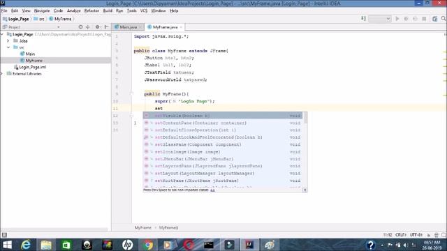
Task: Choose setDefaultCloseOperation completion suggestion
Action: tap(223, 130)
